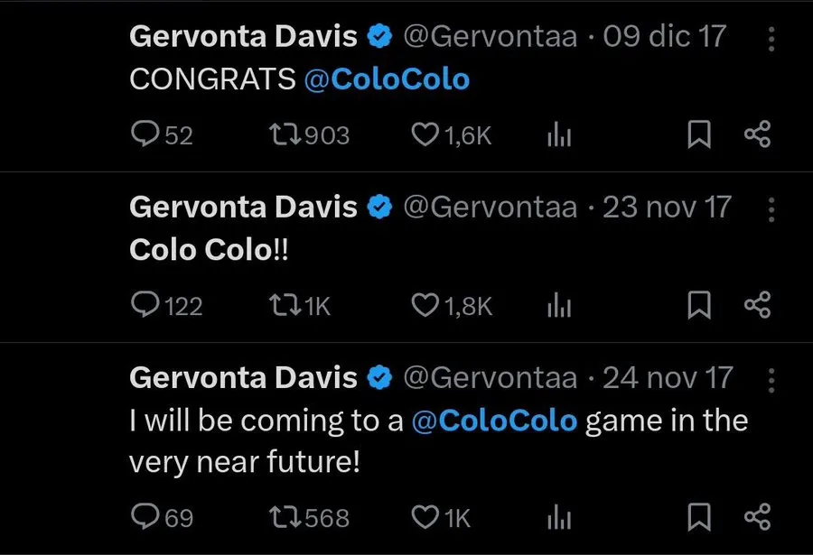Open more options for the 09 dic 17 tweet
Viewport: 813px width, 555px height.
click(771, 38)
